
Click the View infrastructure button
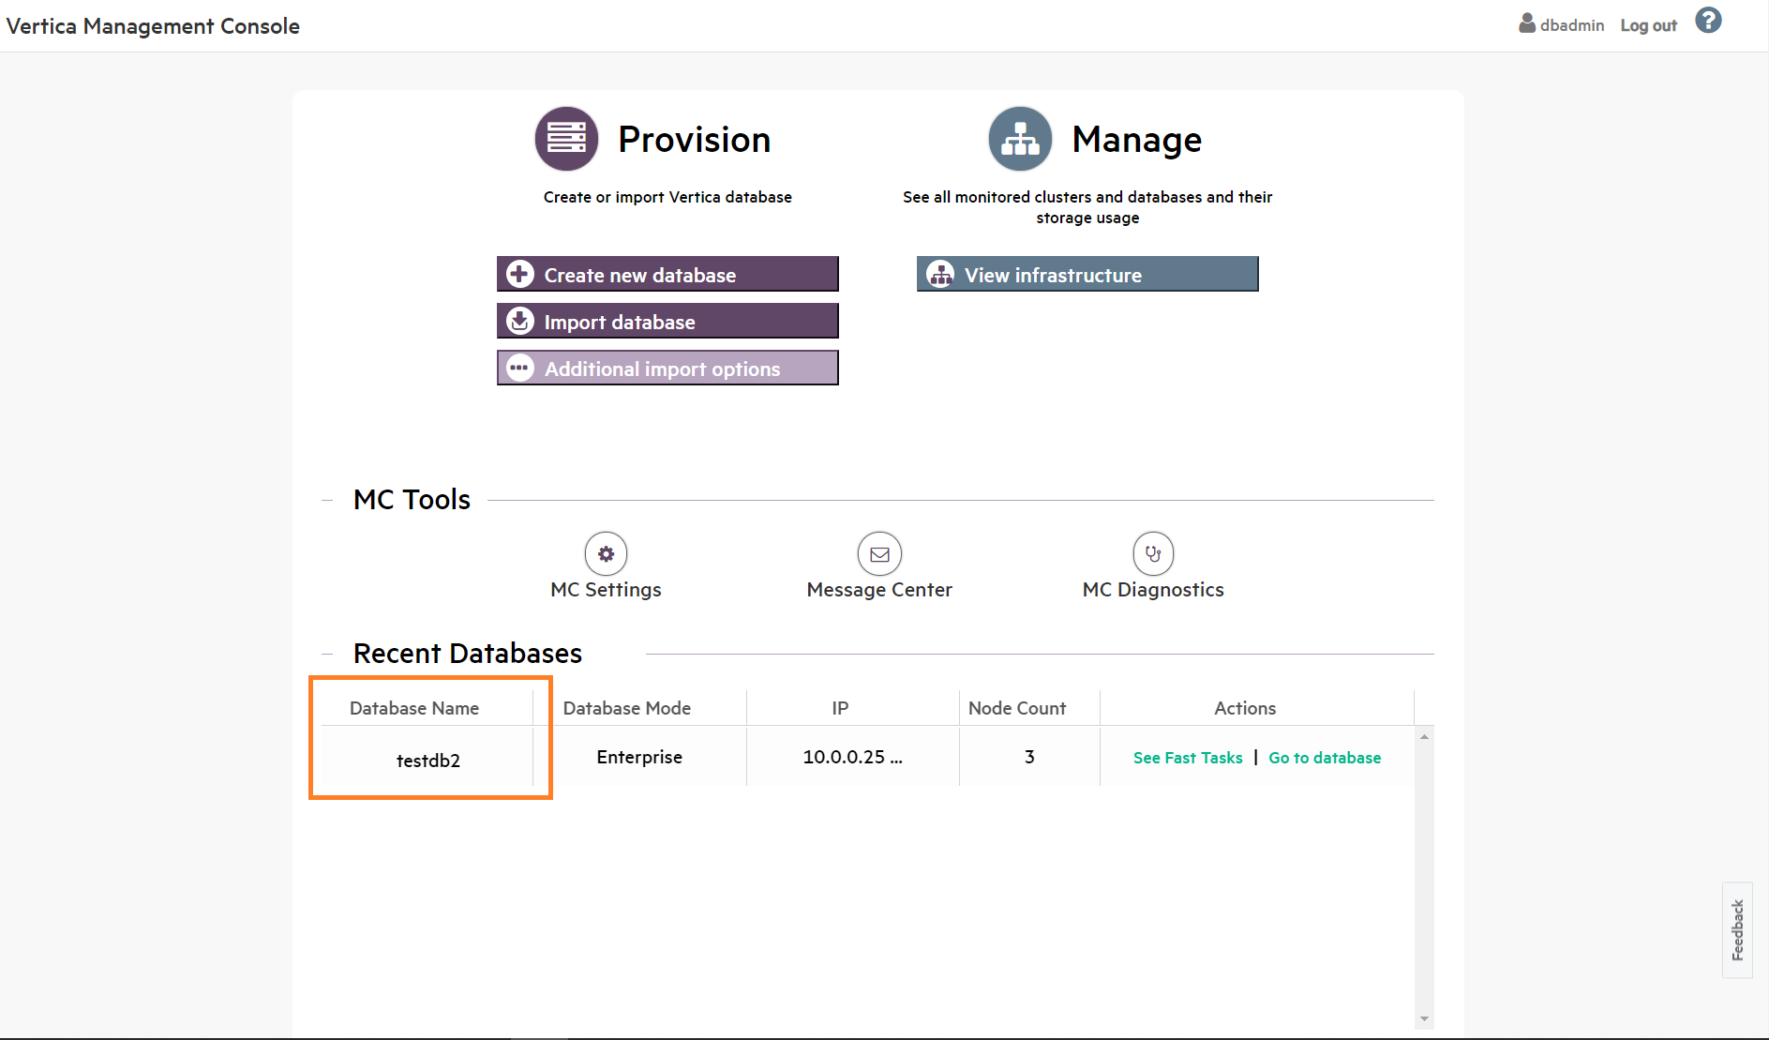click(1087, 275)
